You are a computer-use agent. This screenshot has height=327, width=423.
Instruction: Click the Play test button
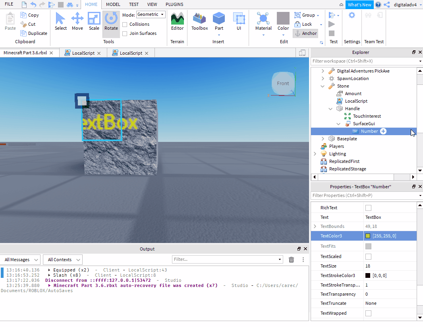332,24
